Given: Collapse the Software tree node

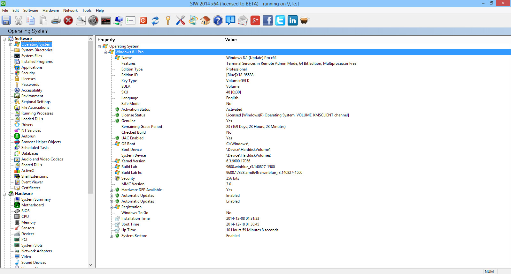Looking at the screenshot, I should (x=4, y=39).
